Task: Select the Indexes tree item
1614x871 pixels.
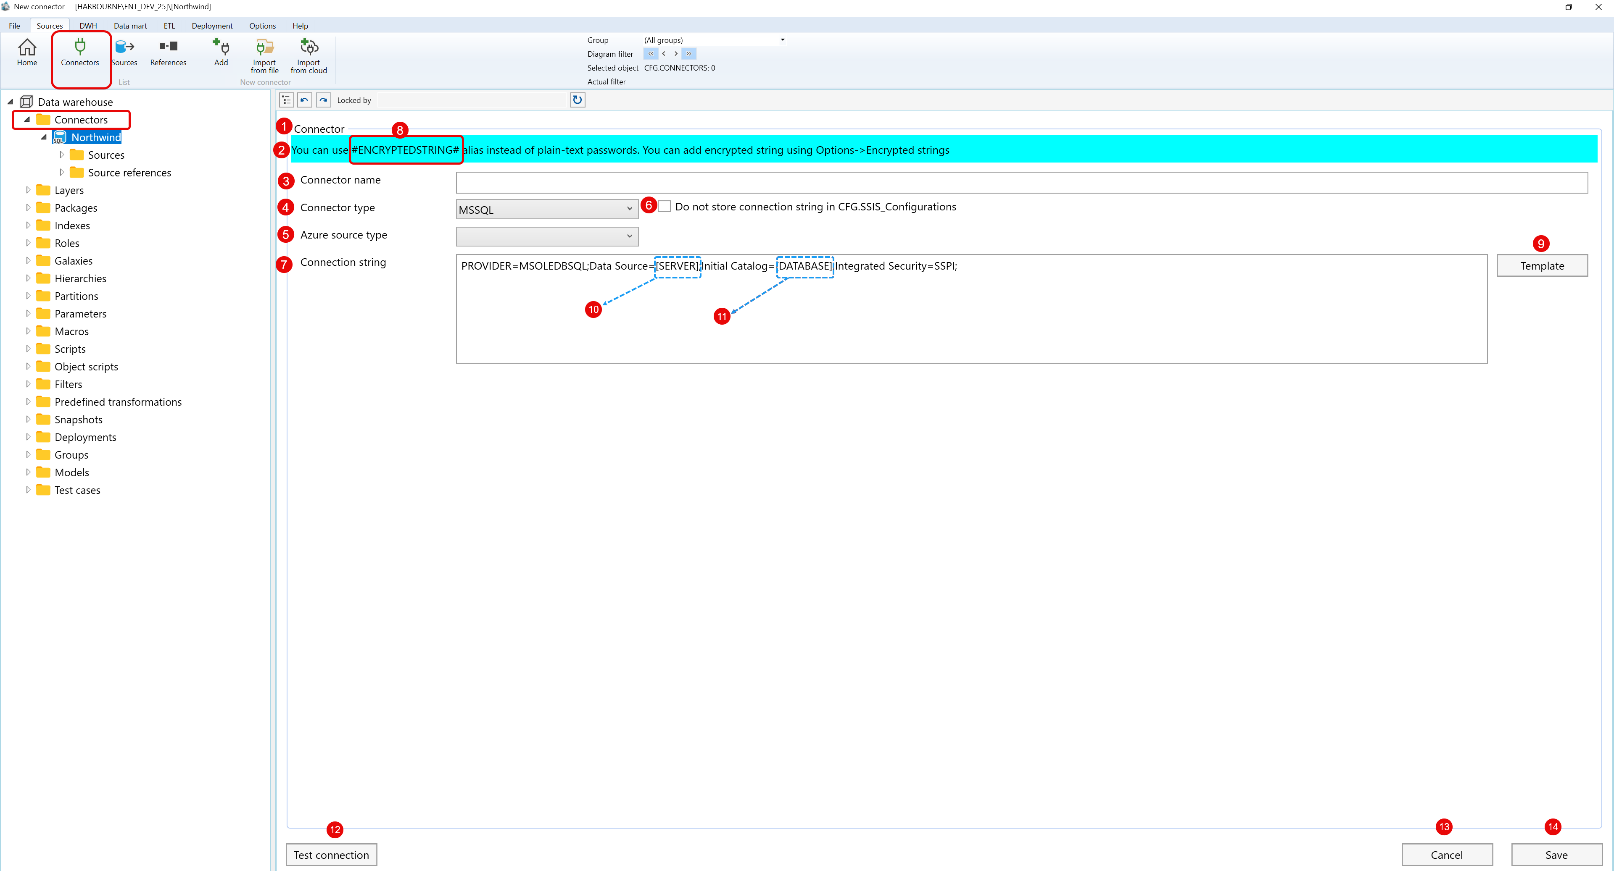Action: 72,226
